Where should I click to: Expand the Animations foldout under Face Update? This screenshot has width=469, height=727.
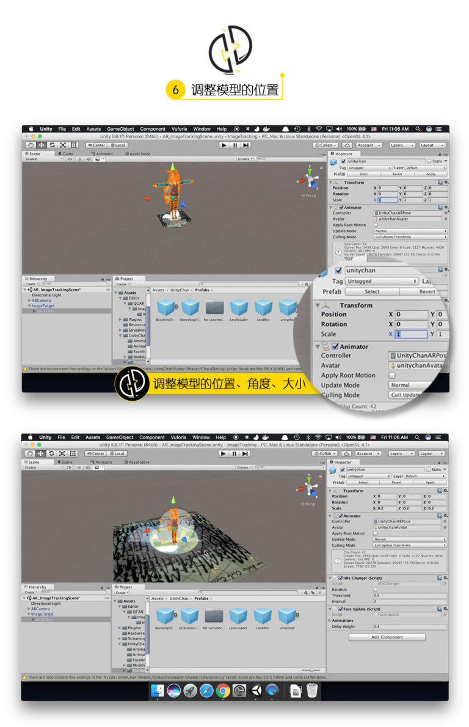[330, 620]
